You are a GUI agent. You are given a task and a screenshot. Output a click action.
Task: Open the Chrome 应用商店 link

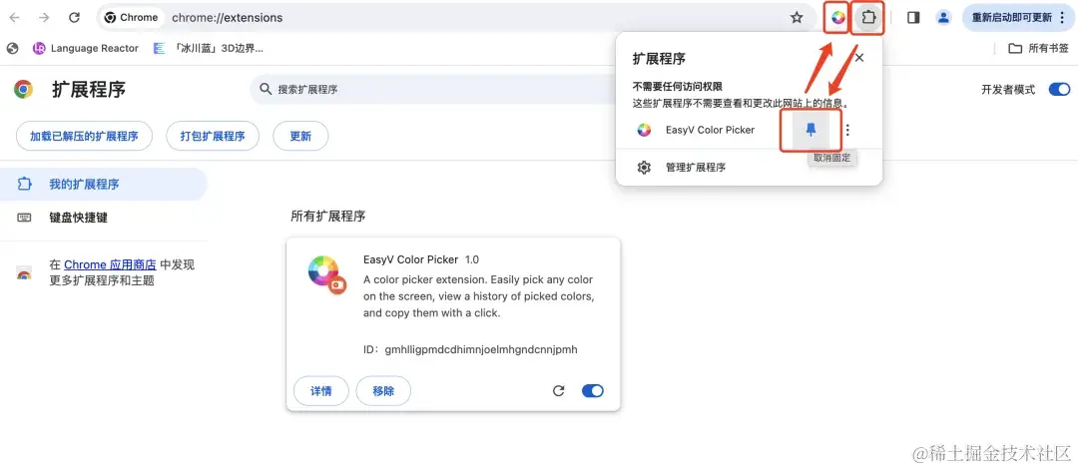pyautogui.click(x=110, y=264)
